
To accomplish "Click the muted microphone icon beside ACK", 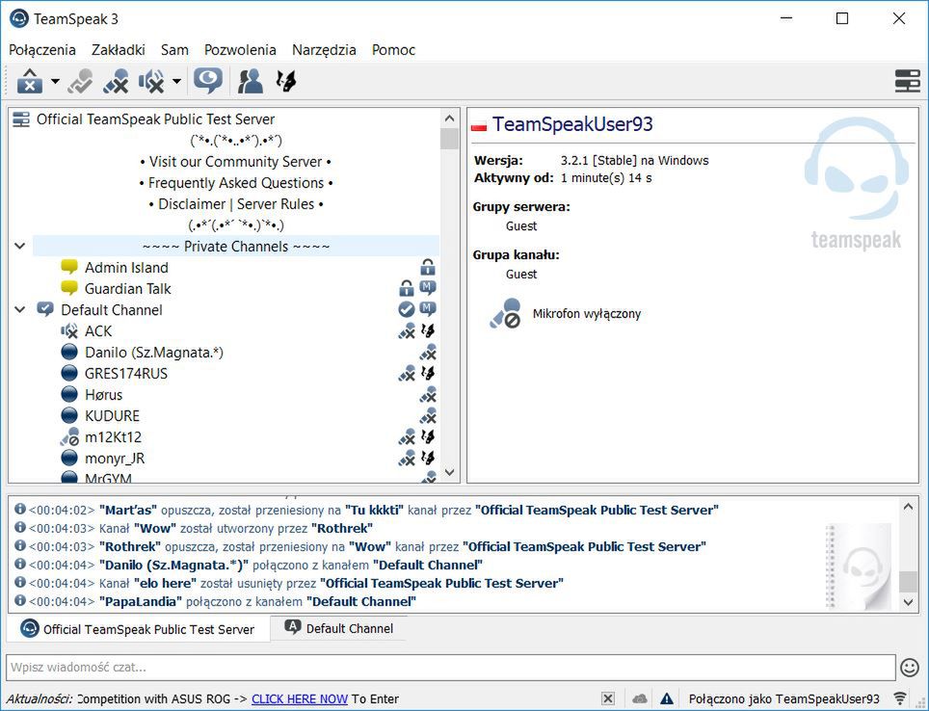I will [x=407, y=331].
